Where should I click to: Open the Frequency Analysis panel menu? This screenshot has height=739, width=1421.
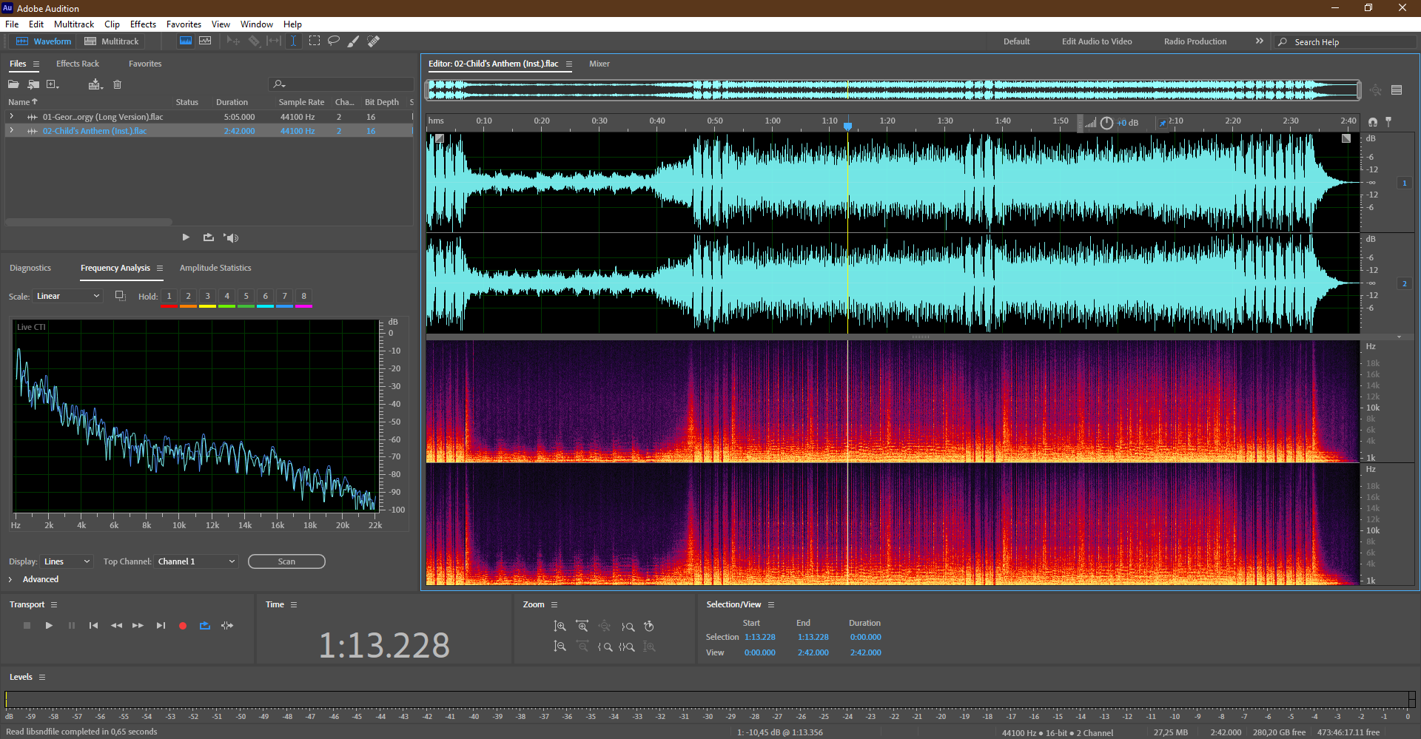[x=160, y=269]
